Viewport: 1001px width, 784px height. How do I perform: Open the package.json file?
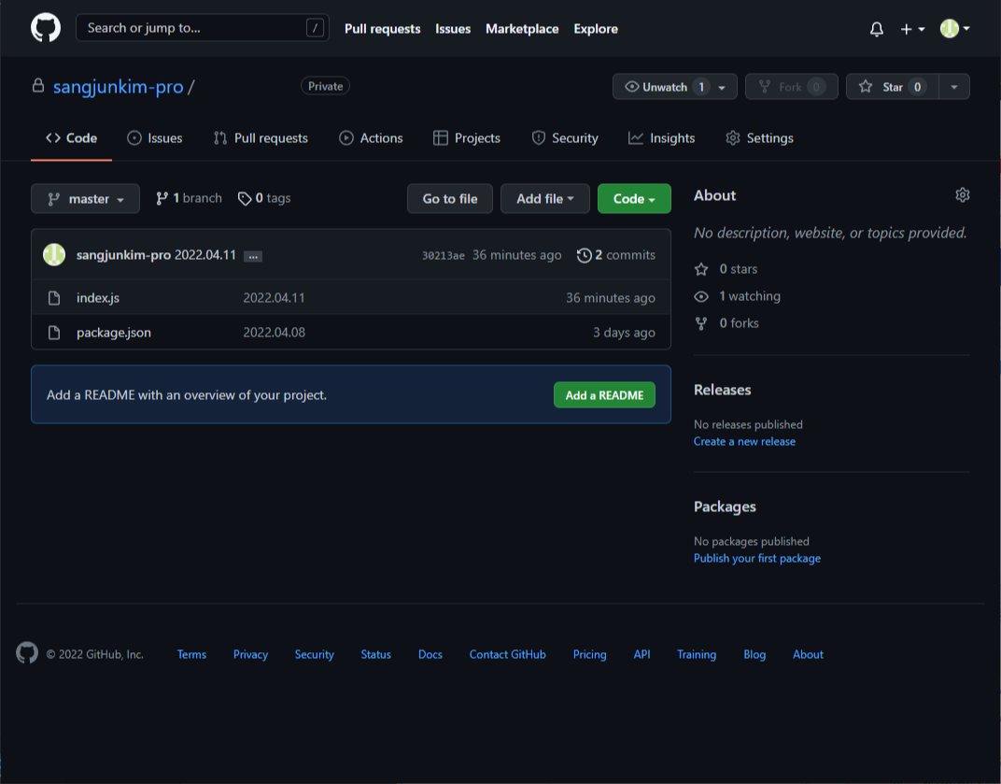pos(114,333)
